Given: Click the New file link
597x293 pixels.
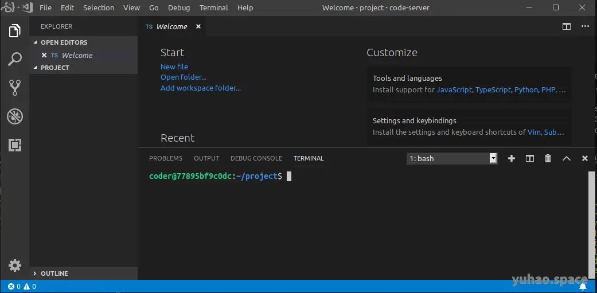Looking at the screenshot, I should (x=174, y=67).
